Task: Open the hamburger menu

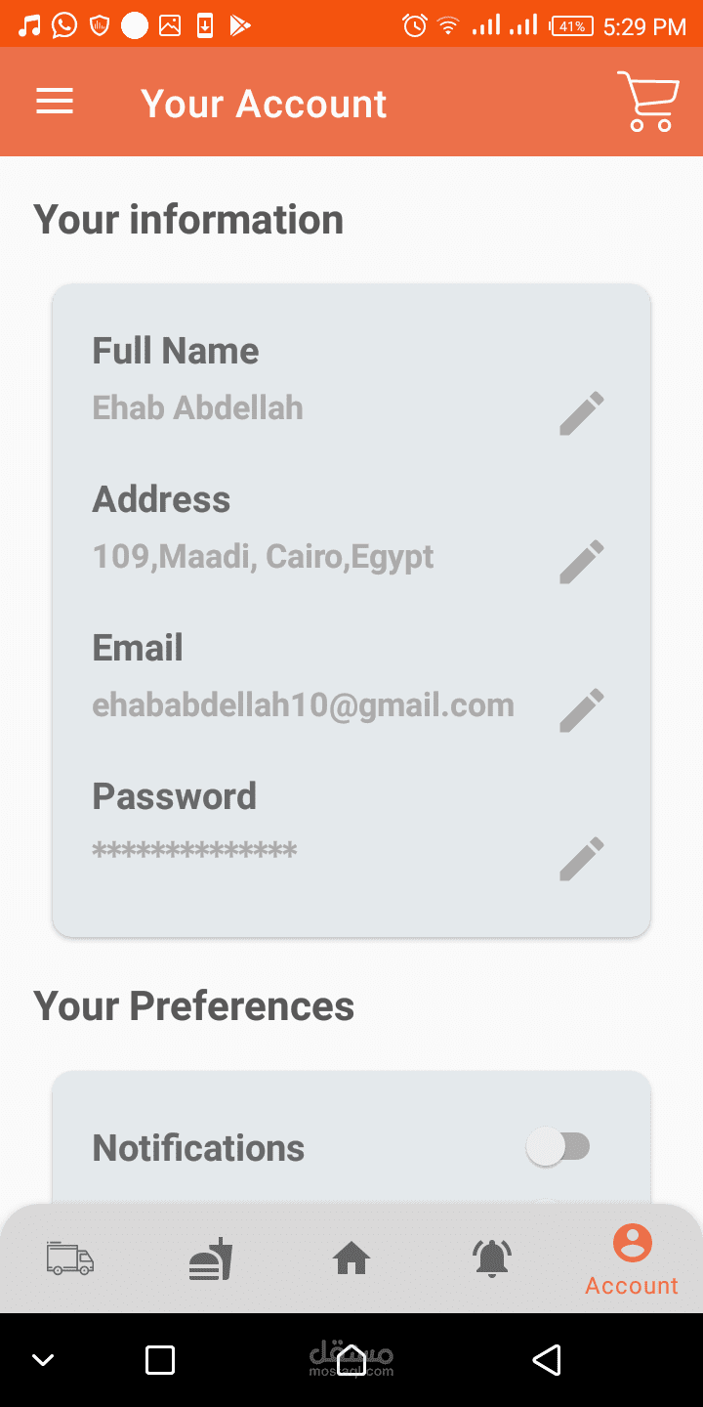Action: [x=55, y=102]
